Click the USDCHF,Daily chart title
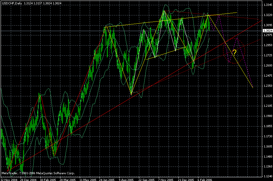 12,3
